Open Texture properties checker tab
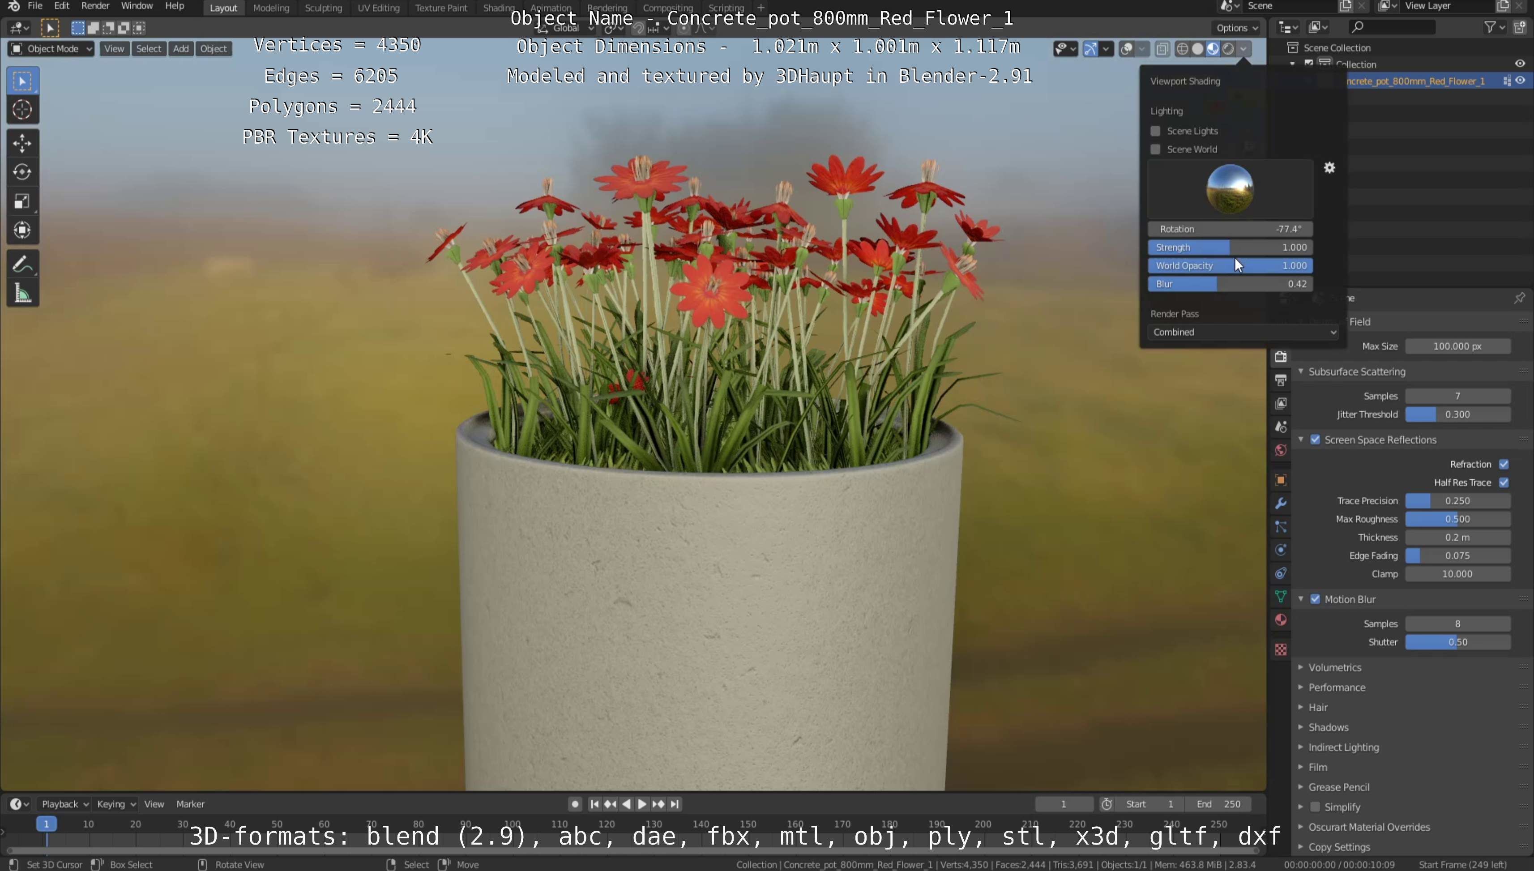The width and height of the screenshot is (1534, 871). coord(1280,649)
